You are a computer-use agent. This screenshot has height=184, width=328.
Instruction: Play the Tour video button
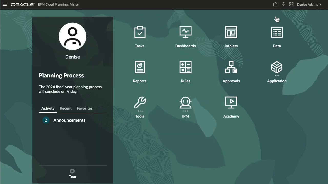click(72, 171)
